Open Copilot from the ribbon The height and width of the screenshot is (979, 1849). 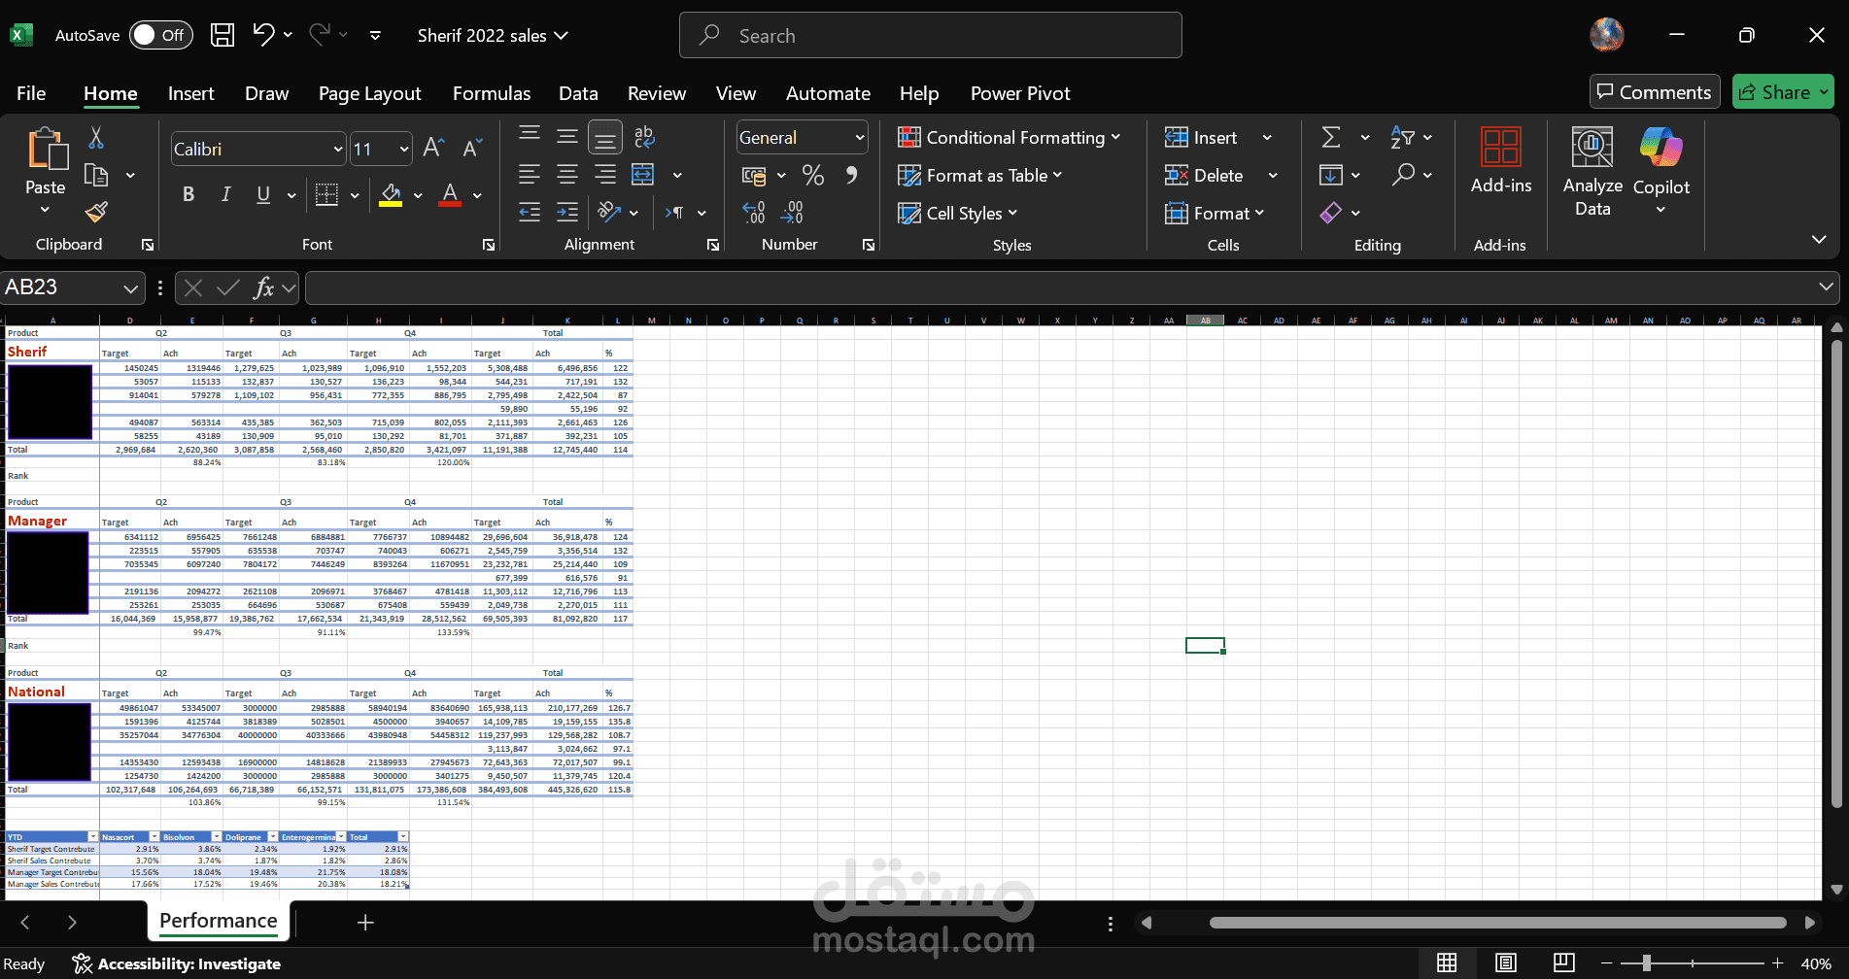pos(1661,172)
